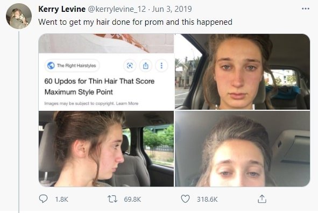The height and width of the screenshot is (213, 318).
Task: Open the top-right car selfie photo
Action: click(x=242, y=72)
